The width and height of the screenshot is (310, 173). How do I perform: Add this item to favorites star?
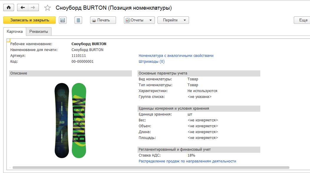(x=47, y=8)
